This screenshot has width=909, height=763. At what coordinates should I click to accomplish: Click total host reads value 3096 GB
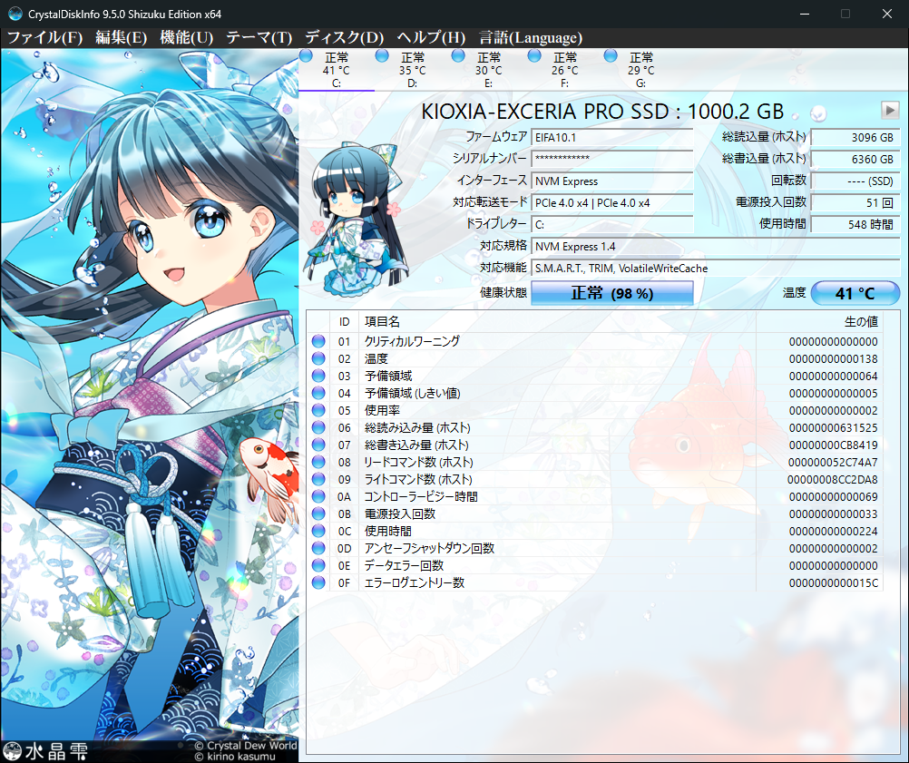point(855,137)
